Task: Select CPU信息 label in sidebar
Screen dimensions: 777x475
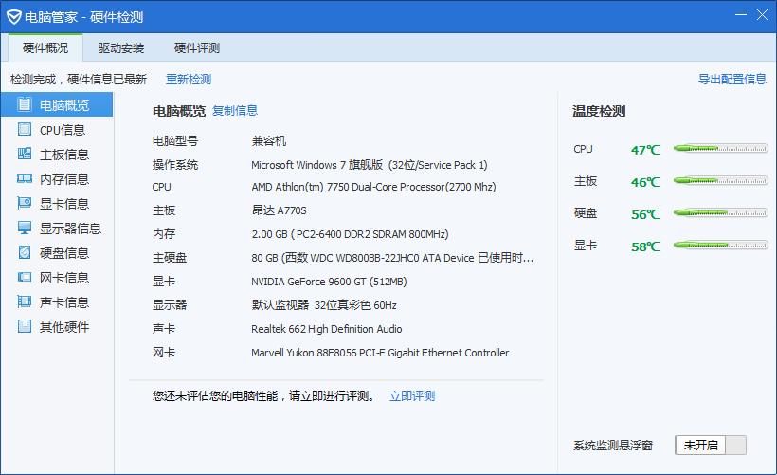Action: (63, 130)
